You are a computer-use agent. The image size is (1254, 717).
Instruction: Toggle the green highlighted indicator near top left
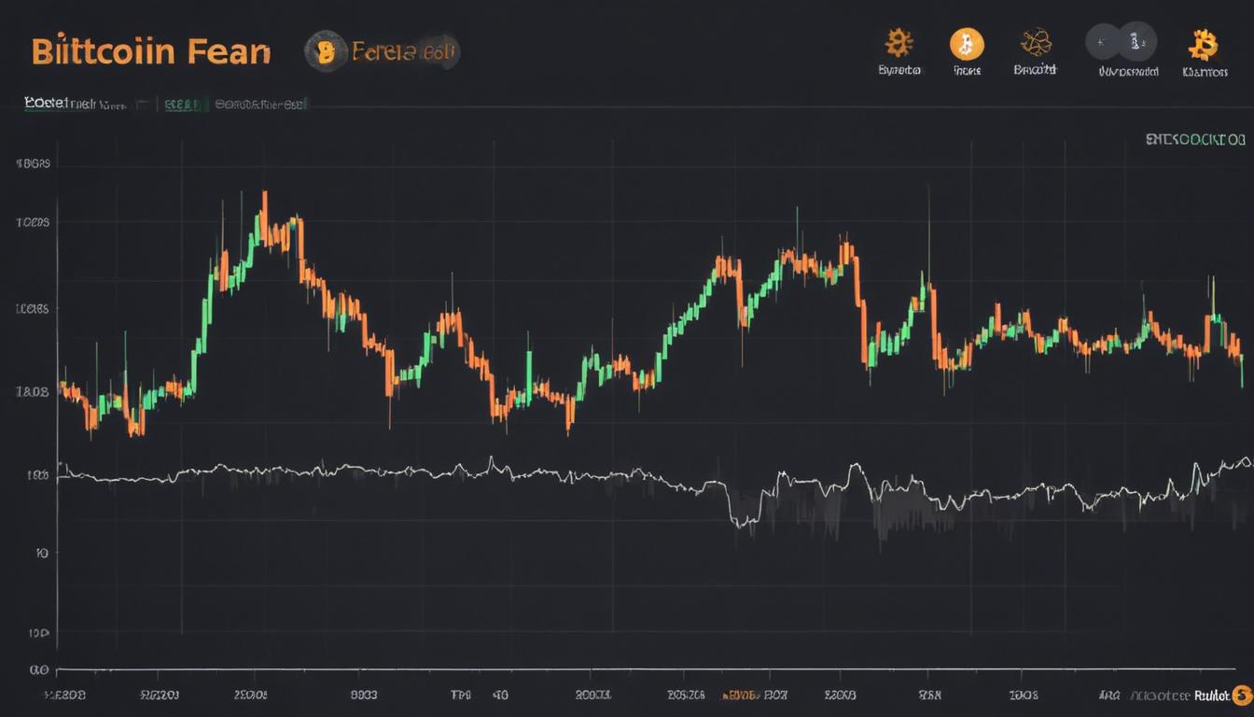click(x=182, y=104)
